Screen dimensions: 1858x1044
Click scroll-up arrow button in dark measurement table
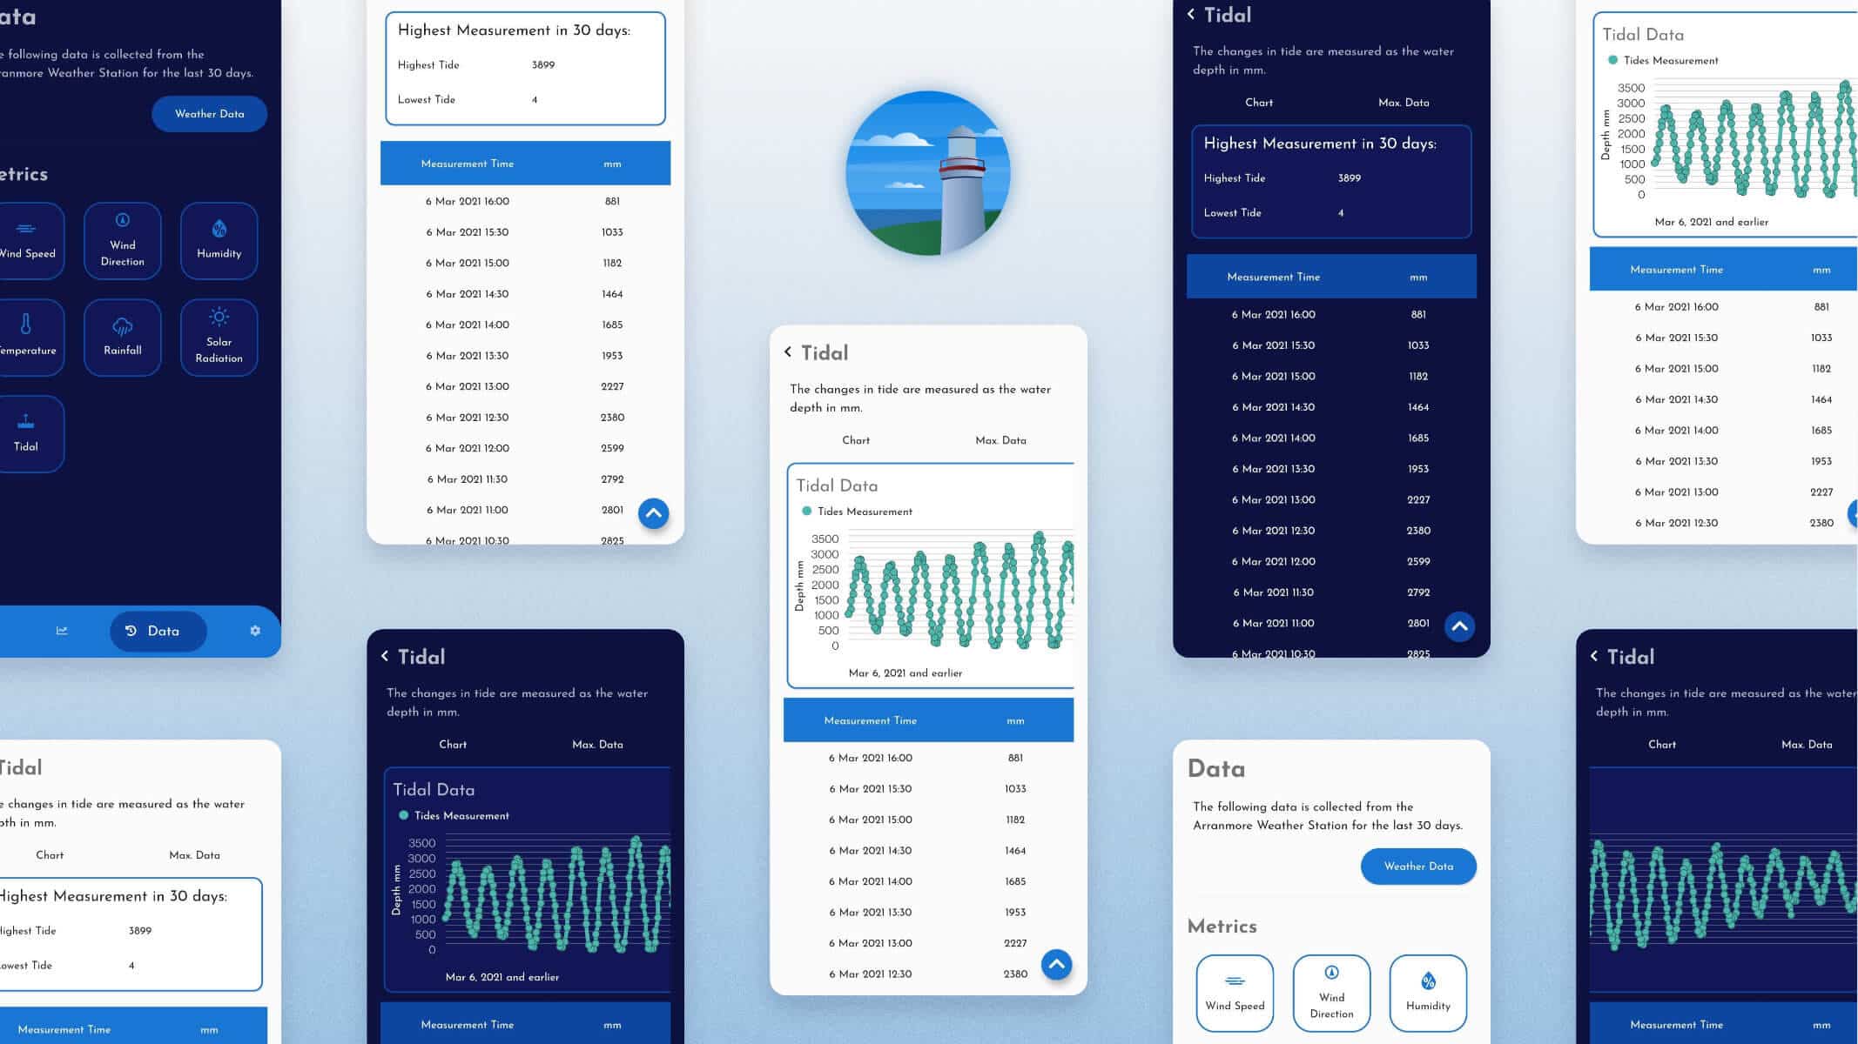coord(1459,626)
